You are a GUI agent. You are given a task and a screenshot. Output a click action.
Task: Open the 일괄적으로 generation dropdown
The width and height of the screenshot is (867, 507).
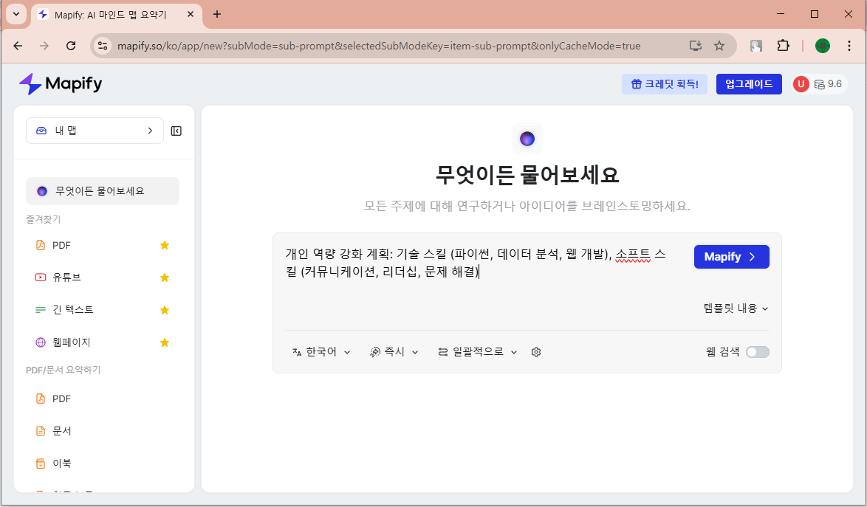click(x=477, y=352)
